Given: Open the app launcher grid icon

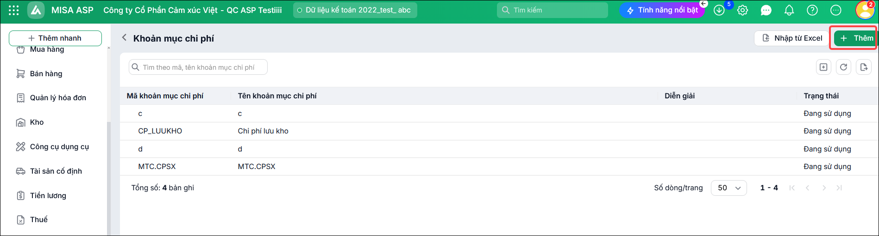Looking at the screenshot, I should [14, 10].
